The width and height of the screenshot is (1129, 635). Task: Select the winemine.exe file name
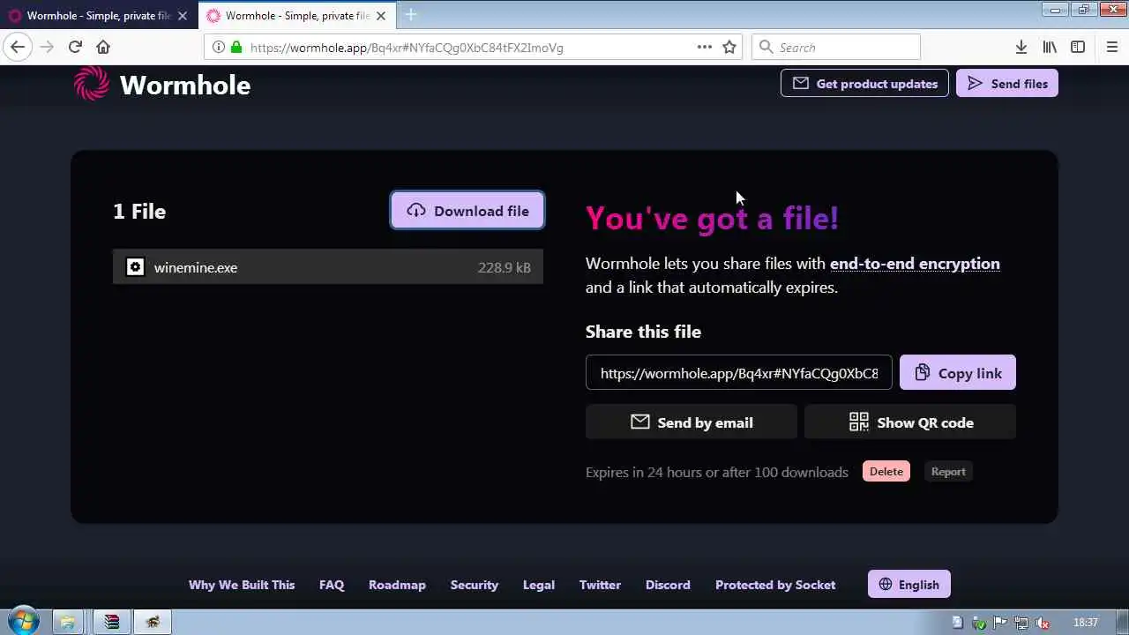click(x=196, y=267)
